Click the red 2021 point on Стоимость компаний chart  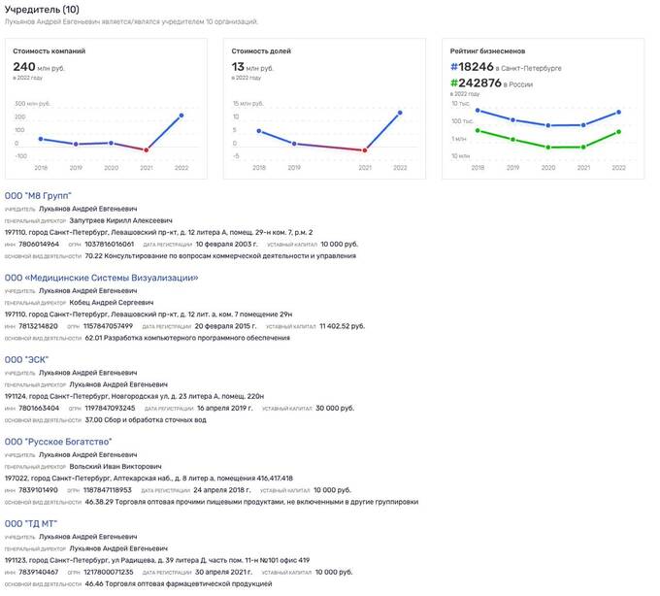(146, 149)
